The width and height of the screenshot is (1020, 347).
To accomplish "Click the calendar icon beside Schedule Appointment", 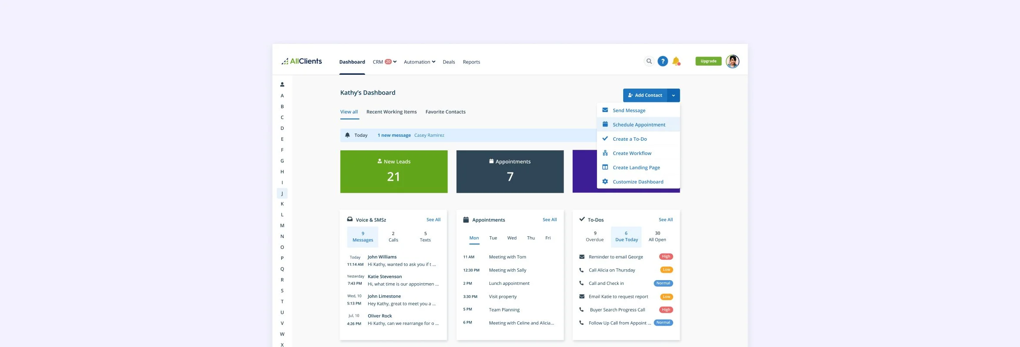I will (605, 124).
